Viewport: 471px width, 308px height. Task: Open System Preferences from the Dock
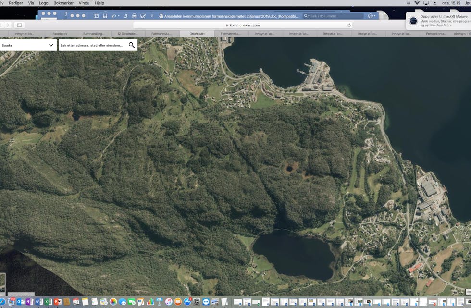tap(197, 302)
